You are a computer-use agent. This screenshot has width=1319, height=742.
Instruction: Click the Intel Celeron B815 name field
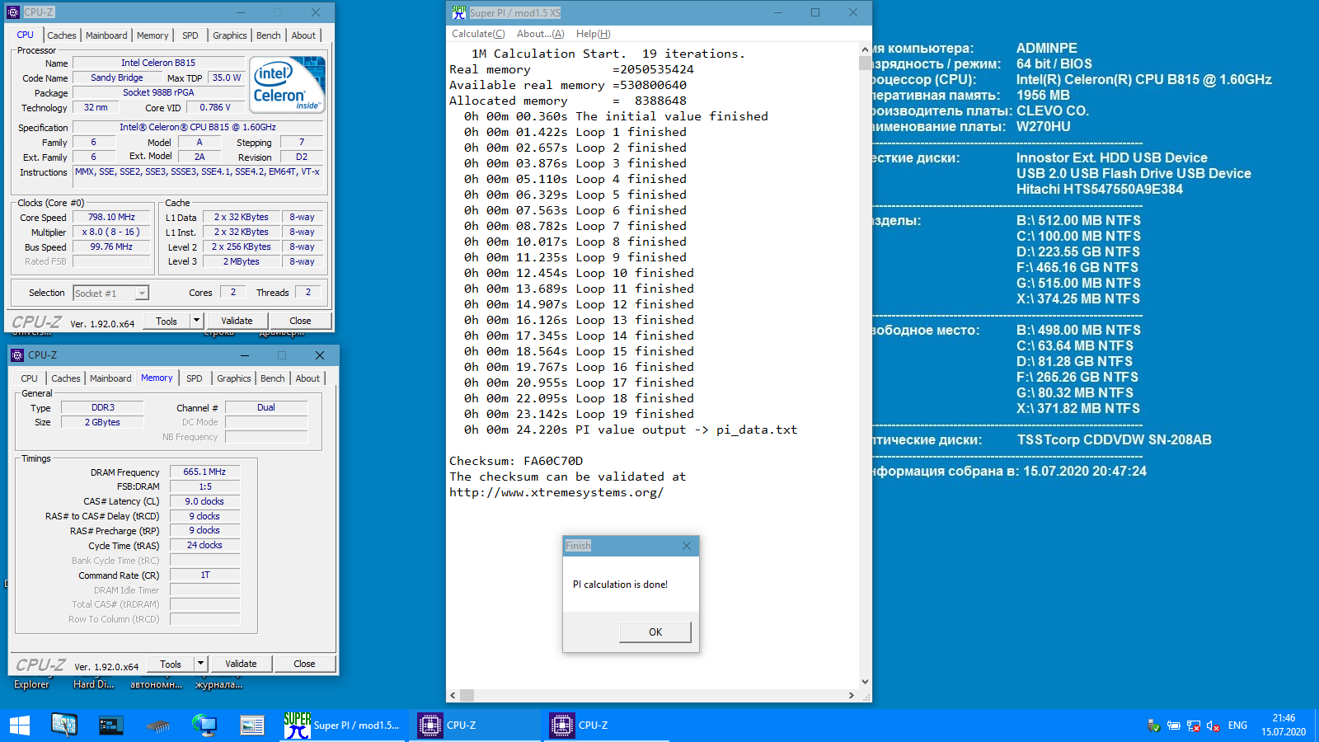(158, 63)
